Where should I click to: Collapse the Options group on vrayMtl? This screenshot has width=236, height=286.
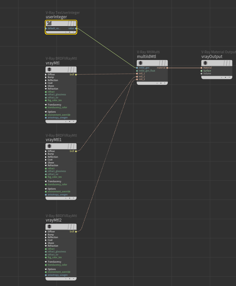pos(46,112)
